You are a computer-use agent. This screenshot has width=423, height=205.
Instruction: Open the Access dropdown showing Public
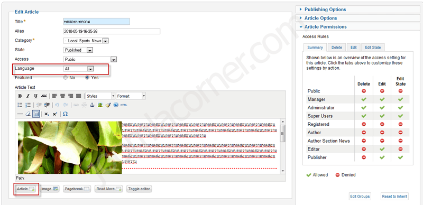[x=90, y=59]
